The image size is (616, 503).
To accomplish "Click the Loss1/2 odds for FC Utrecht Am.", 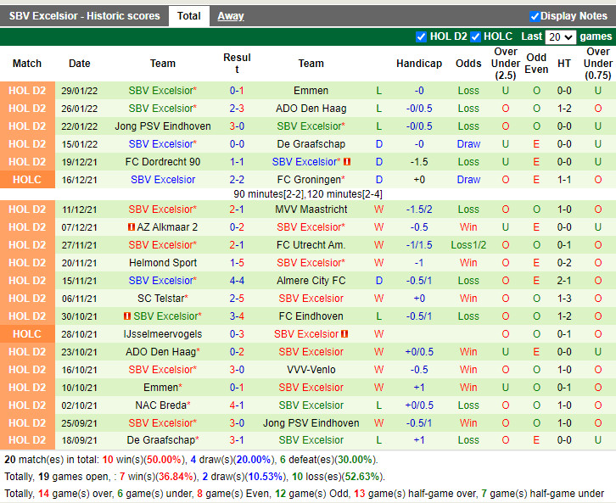I will [x=468, y=245].
